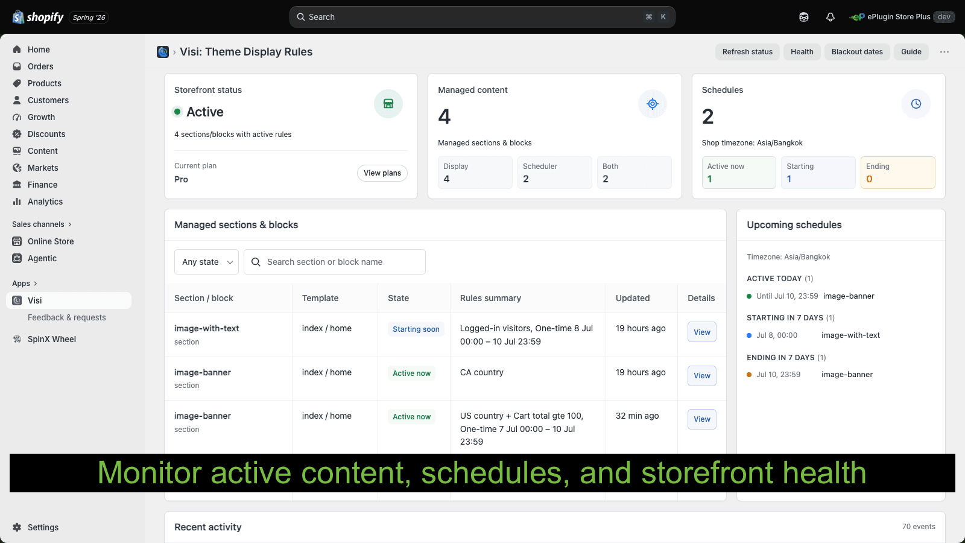The height and width of the screenshot is (543, 965).
Task: Click the Recent activity heading
Action: (208, 527)
